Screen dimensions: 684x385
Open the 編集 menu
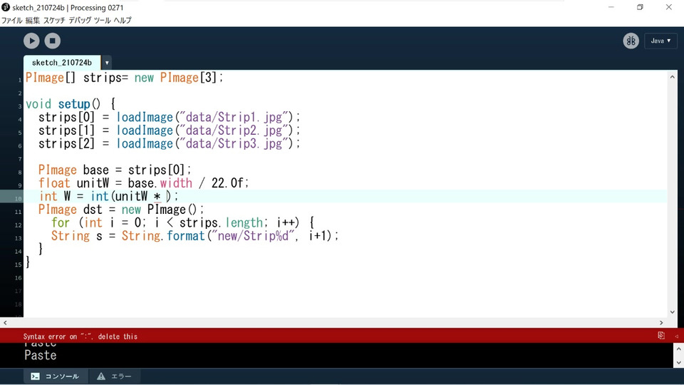point(32,20)
